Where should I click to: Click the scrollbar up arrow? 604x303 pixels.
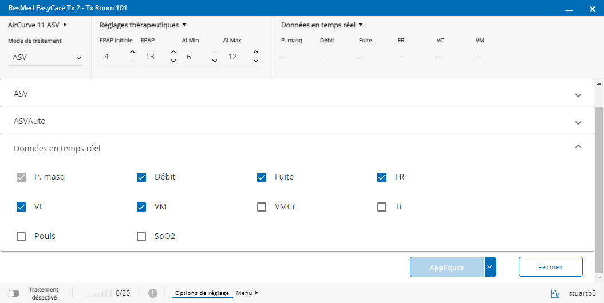(x=599, y=83)
